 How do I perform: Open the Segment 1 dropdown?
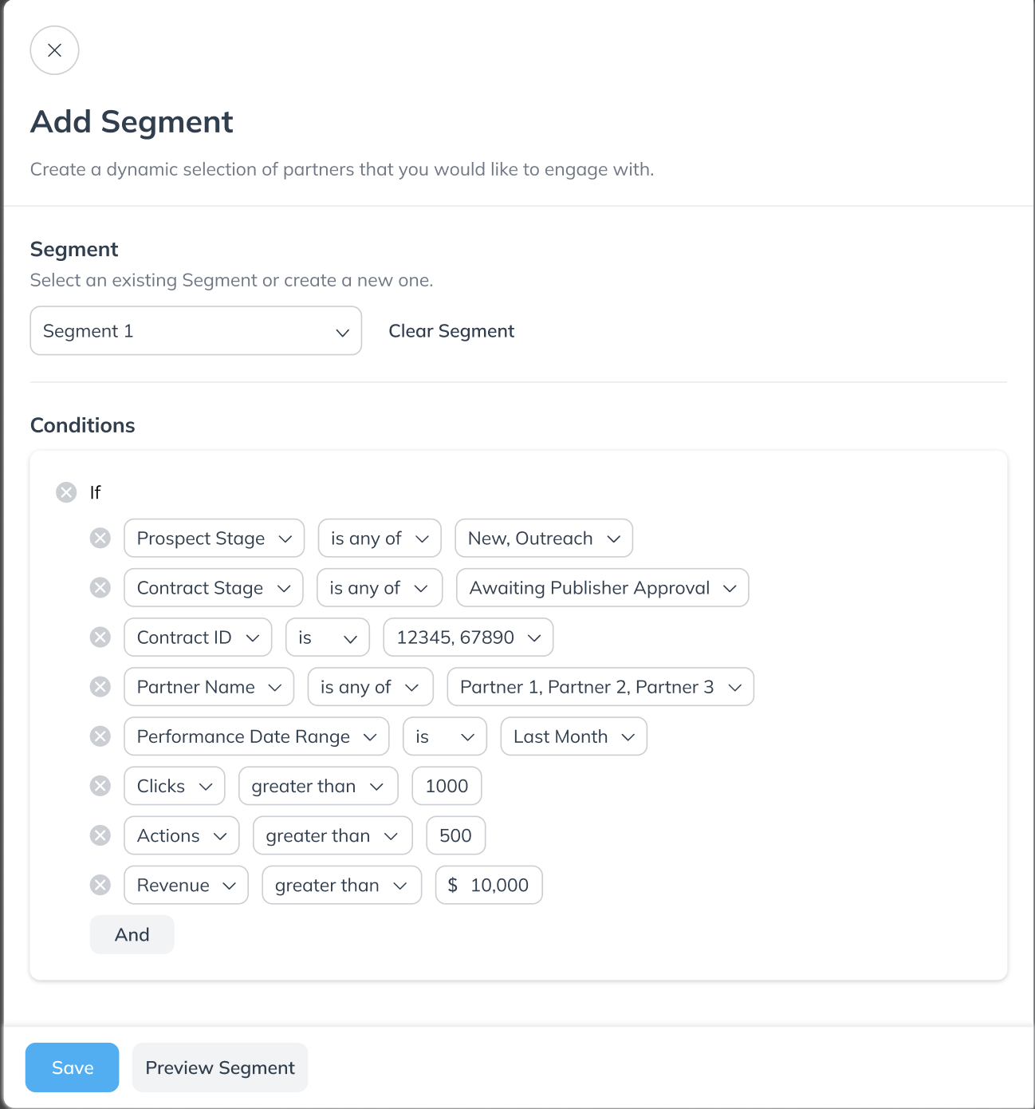click(x=196, y=331)
